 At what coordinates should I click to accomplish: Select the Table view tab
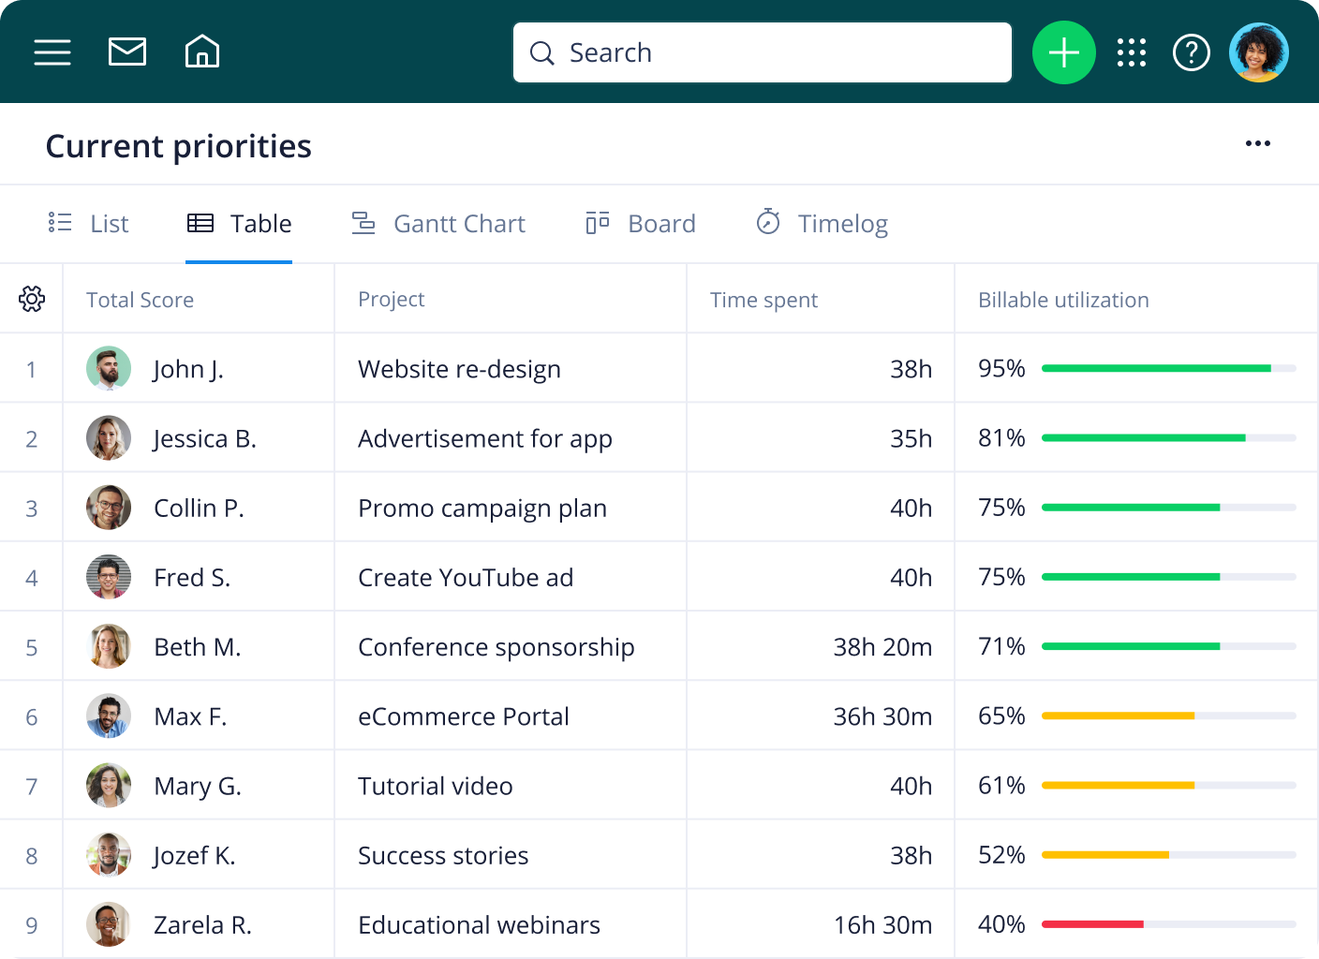240,224
